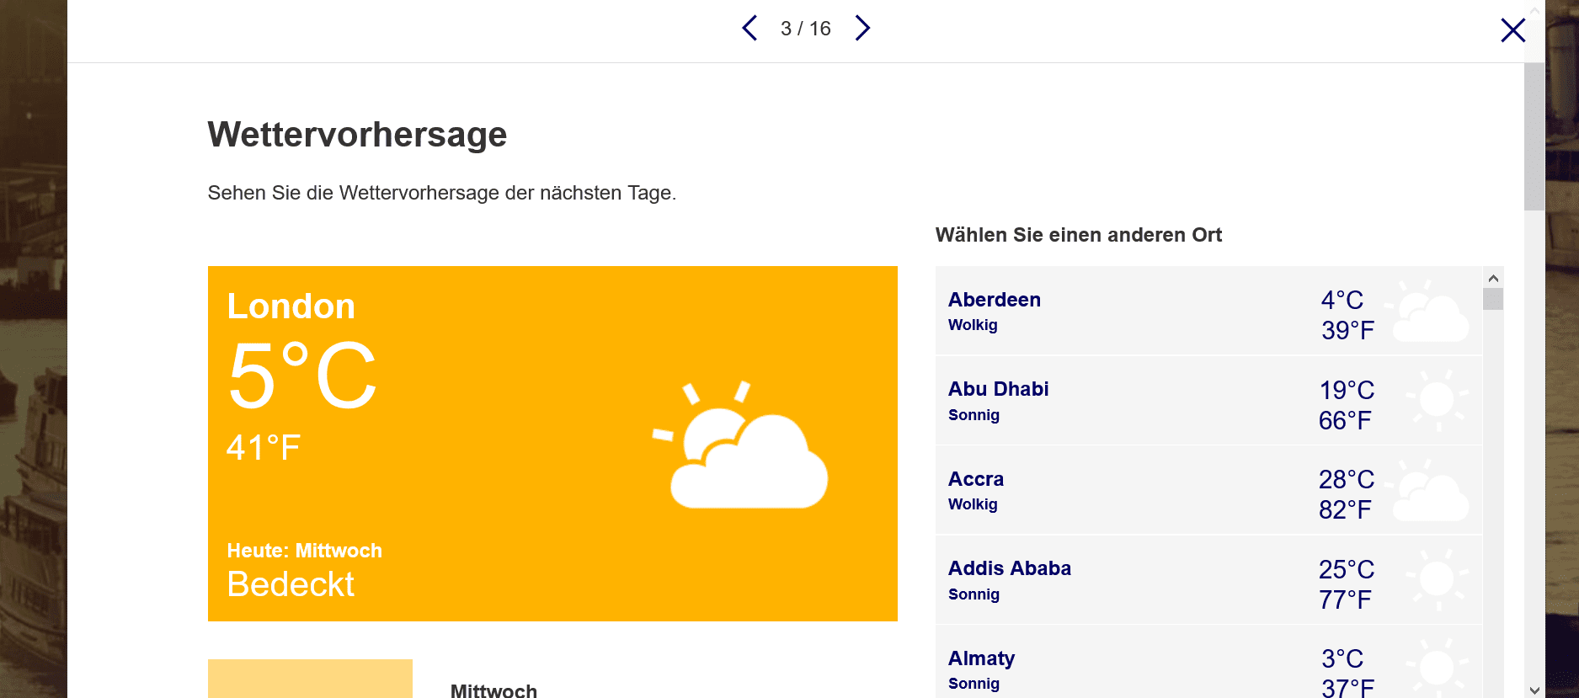Click the page's main scrollbar thumb
The width and height of the screenshot is (1579, 698).
[1534, 135]
